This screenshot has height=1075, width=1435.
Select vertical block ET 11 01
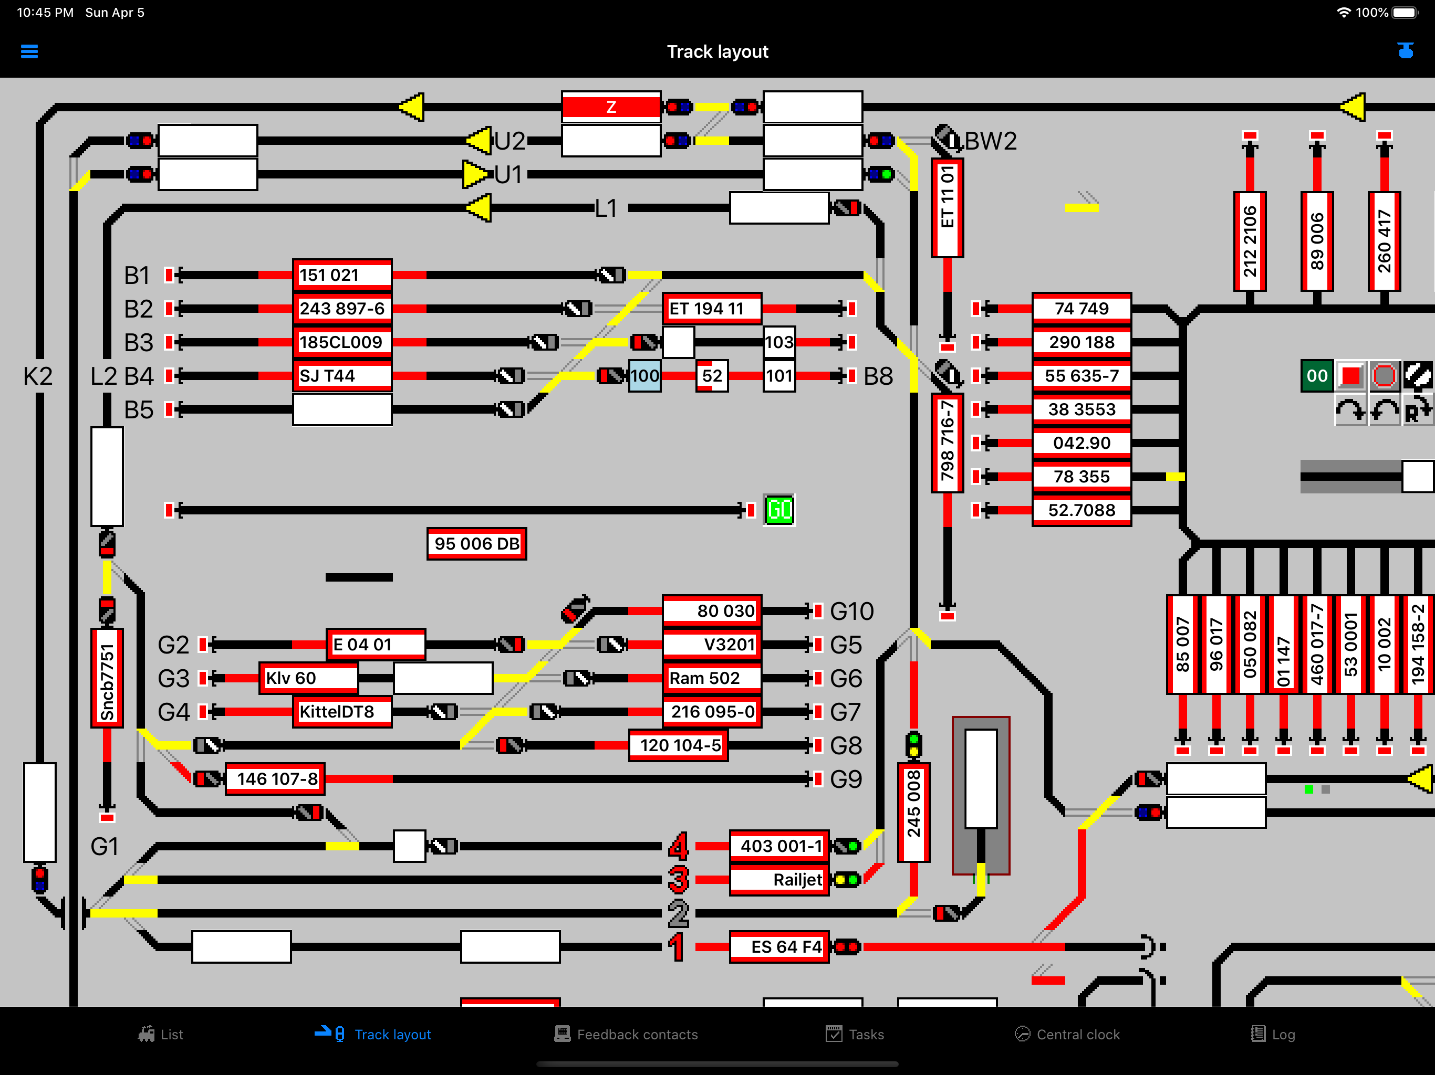pos(948,207)
